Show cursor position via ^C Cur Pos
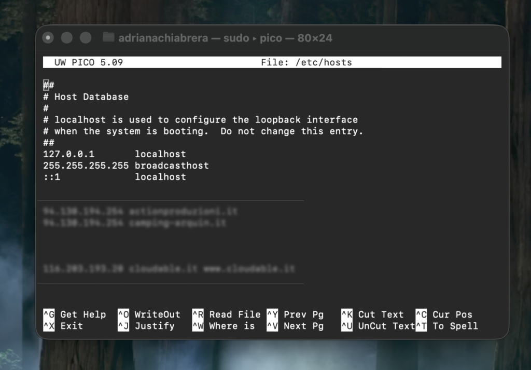Image resolution: width=531 pixels, height=370 pixels. click(444, 314)
